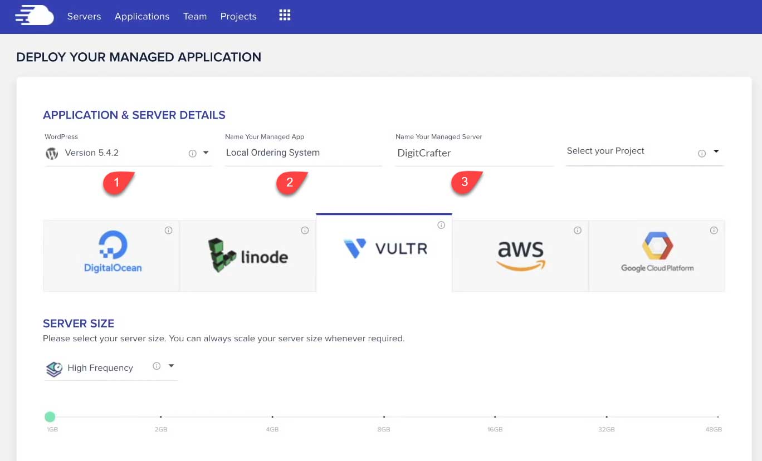Click info icon on Google Cloud card
The width and height of the screenshot is (762, 461).
[x=714, y=230]
